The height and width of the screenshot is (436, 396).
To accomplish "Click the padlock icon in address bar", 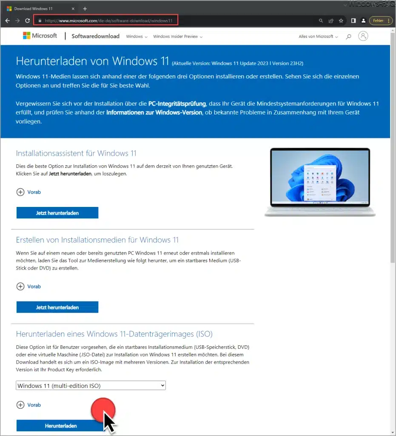I will [40, 20].
